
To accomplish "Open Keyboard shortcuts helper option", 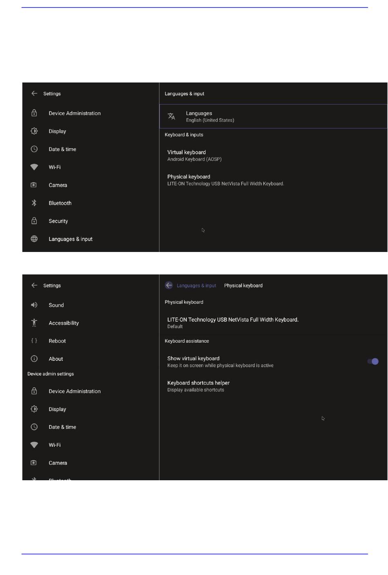I will point(273,386).
